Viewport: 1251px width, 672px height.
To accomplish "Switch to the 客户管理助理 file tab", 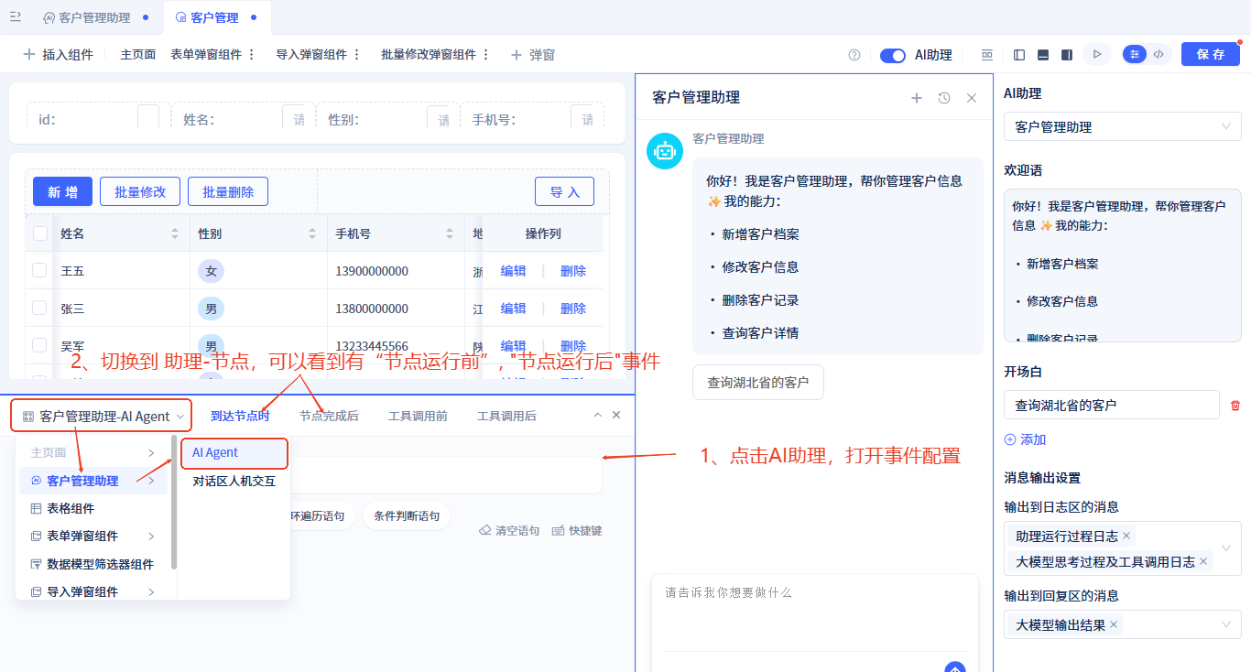I will pyautogui.click(x=94, y=17).
